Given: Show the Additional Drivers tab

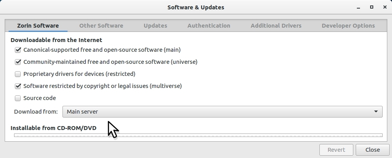Looking at the screenshot, I should [x=276, y=26].
